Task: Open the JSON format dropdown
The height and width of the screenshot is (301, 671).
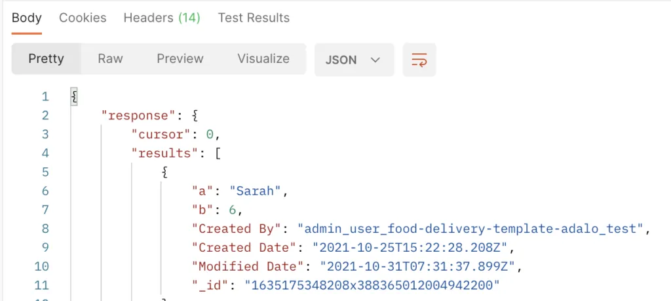Action: click(x=354, y=60)
